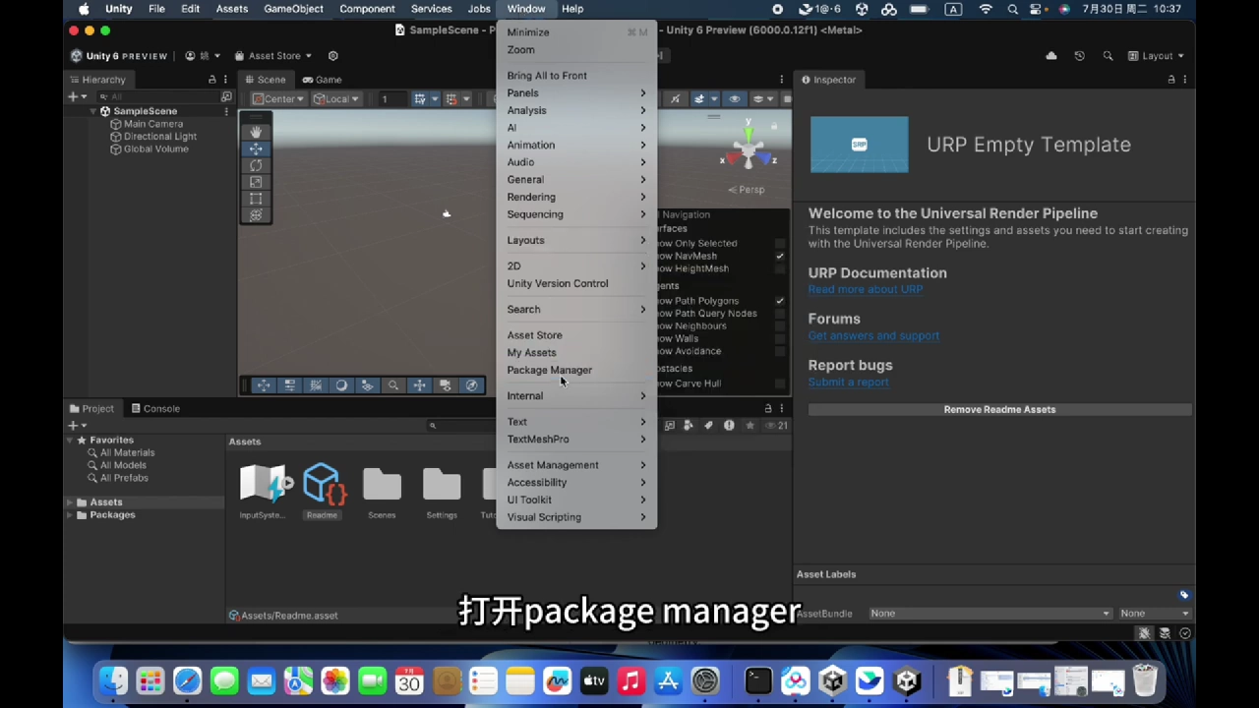Open the Scenes folder
This screenshot has height=708, width=1259.
pyautogui.click(x=382, y=485)
